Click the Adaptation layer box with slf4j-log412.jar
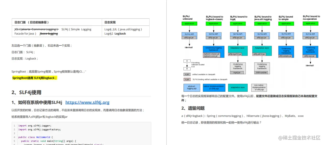 click(238, 51)
